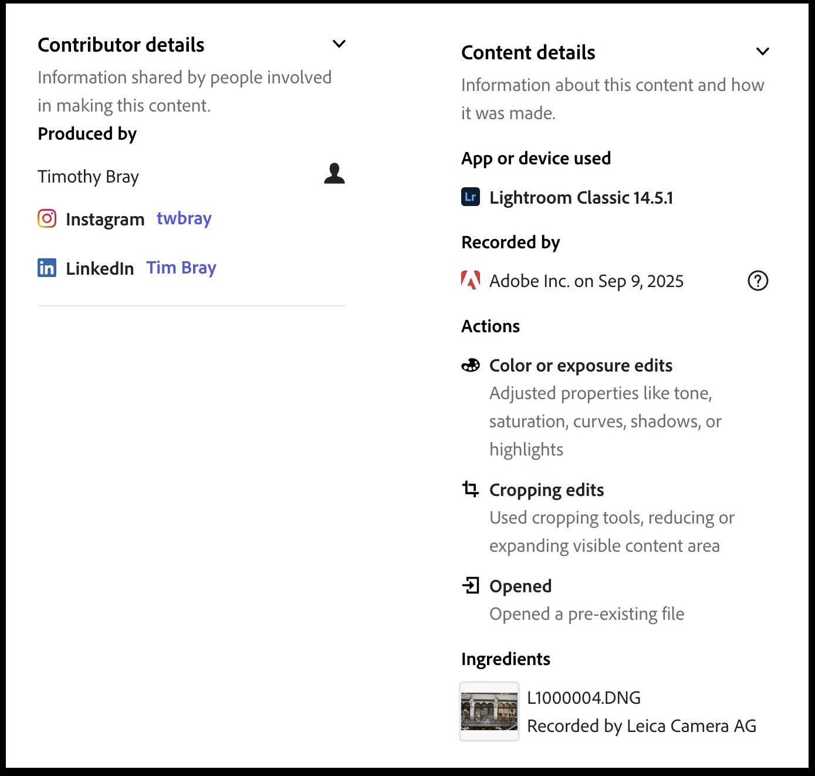Click the Recorded by Leica Camera AG text
Image resolution: width=815 pixels, height=776 pixels.
coord(641,726)
